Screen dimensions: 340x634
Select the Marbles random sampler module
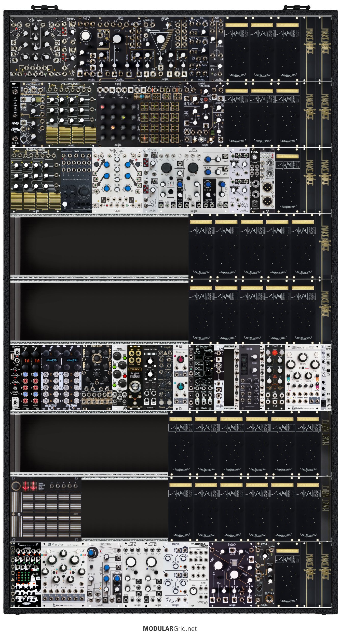click(64, 575)
